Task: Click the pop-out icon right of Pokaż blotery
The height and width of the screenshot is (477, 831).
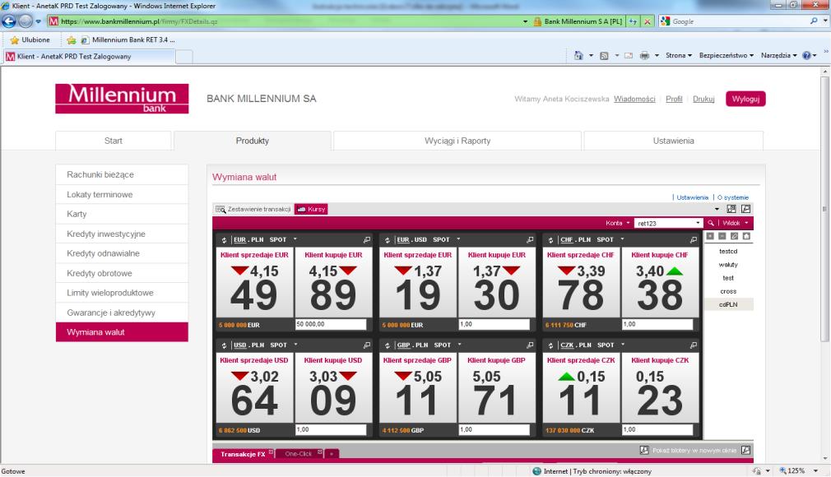Action: [745, 450]
